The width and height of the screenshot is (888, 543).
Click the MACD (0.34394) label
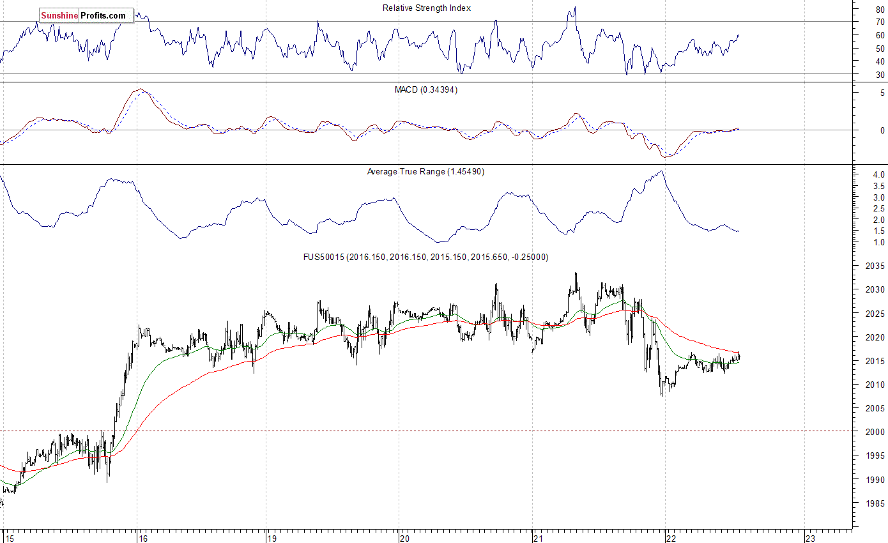click(x=425, y=90)
